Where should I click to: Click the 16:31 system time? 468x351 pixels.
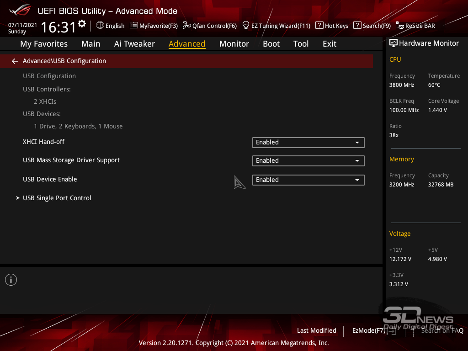[58, 27]
